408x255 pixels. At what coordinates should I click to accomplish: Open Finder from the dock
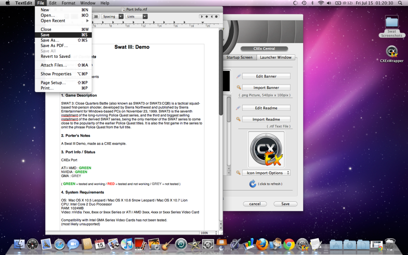19,244
